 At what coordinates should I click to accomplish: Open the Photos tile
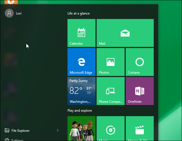tap(111, 62)
